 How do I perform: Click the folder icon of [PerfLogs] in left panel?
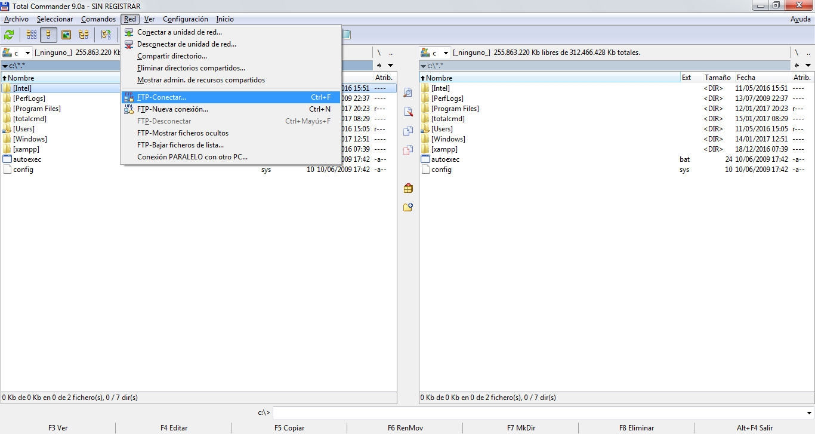tap(7, 98)
